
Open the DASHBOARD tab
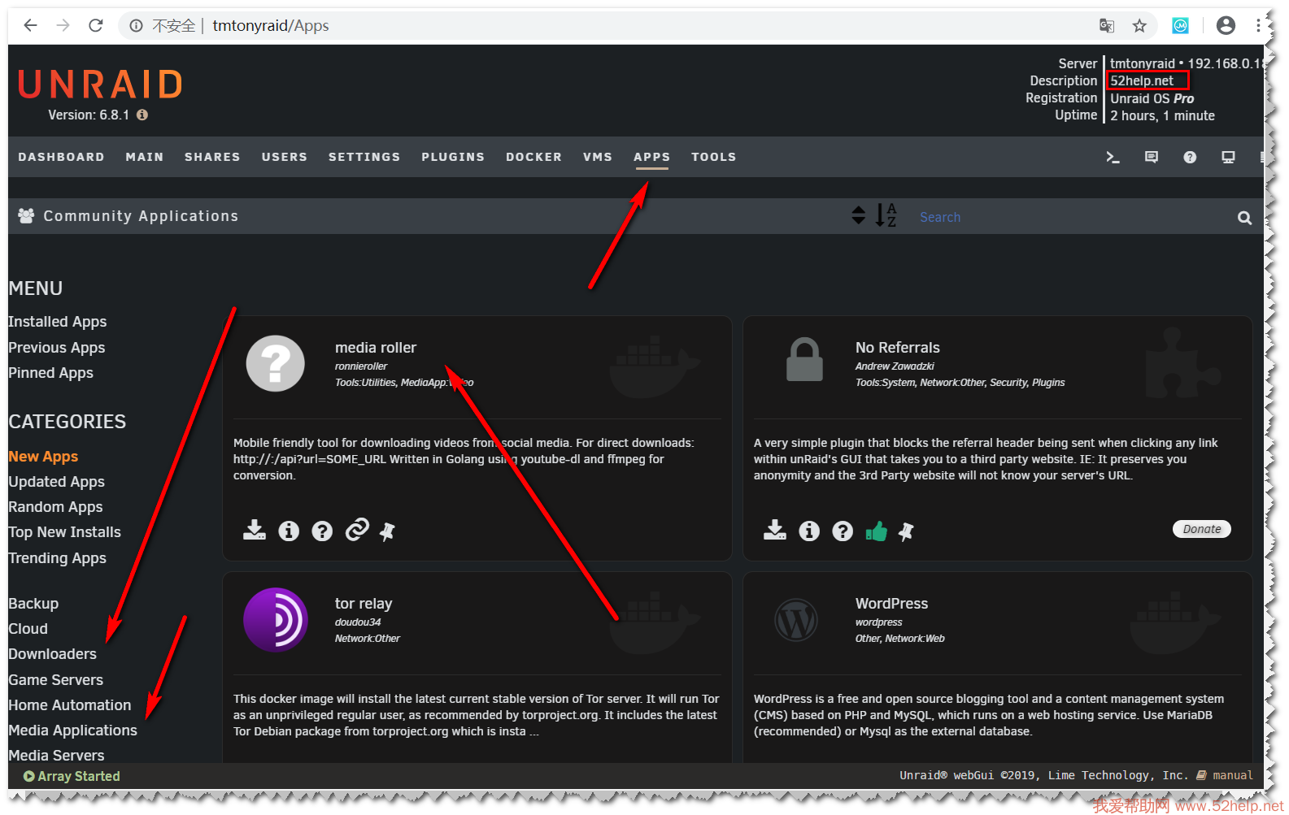pos(61,157)
